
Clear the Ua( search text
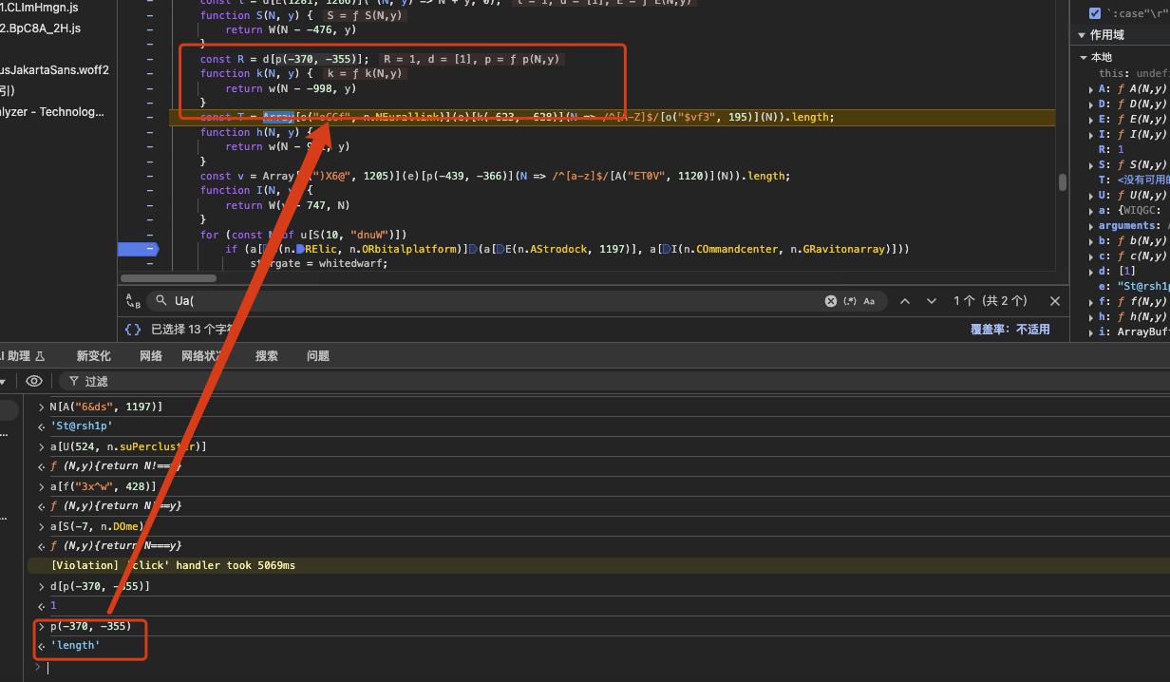[x=831, y=301]
